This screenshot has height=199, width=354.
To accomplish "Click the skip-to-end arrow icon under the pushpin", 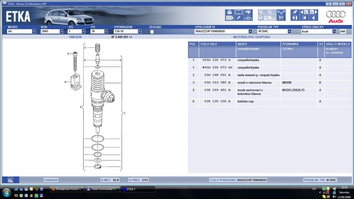I will click(295, 18).
